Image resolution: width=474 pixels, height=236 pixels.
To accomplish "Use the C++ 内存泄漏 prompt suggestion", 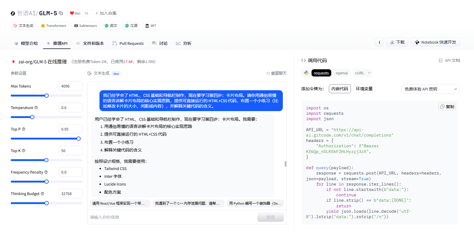I will click(x=188, y=203).
